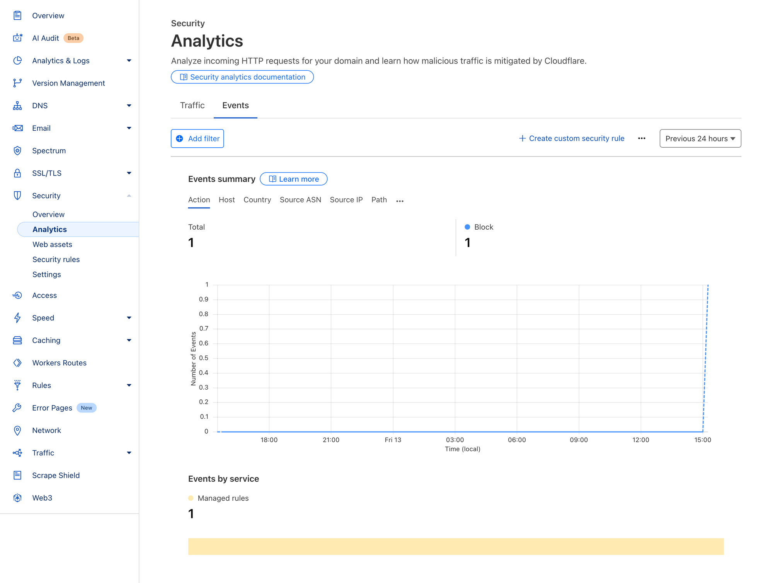
Task: Select the Events tab
Action: [235, 106]
